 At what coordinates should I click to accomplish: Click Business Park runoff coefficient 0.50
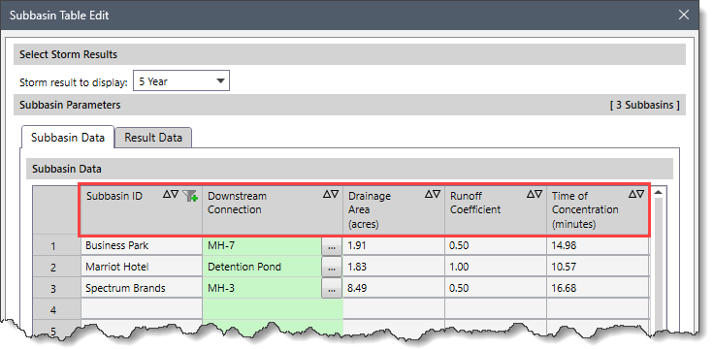tap(496, 245)
